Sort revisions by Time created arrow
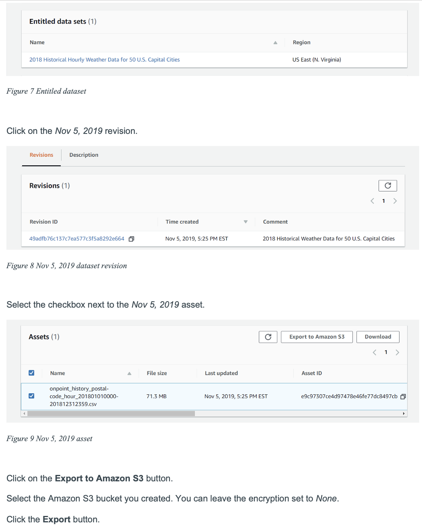The image size is (422, 530). pyautogui.click(x=246, y=222)
